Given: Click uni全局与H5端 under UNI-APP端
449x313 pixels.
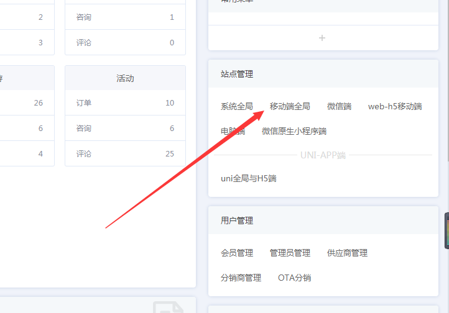Looking at the screenshot, I should 249,178.
